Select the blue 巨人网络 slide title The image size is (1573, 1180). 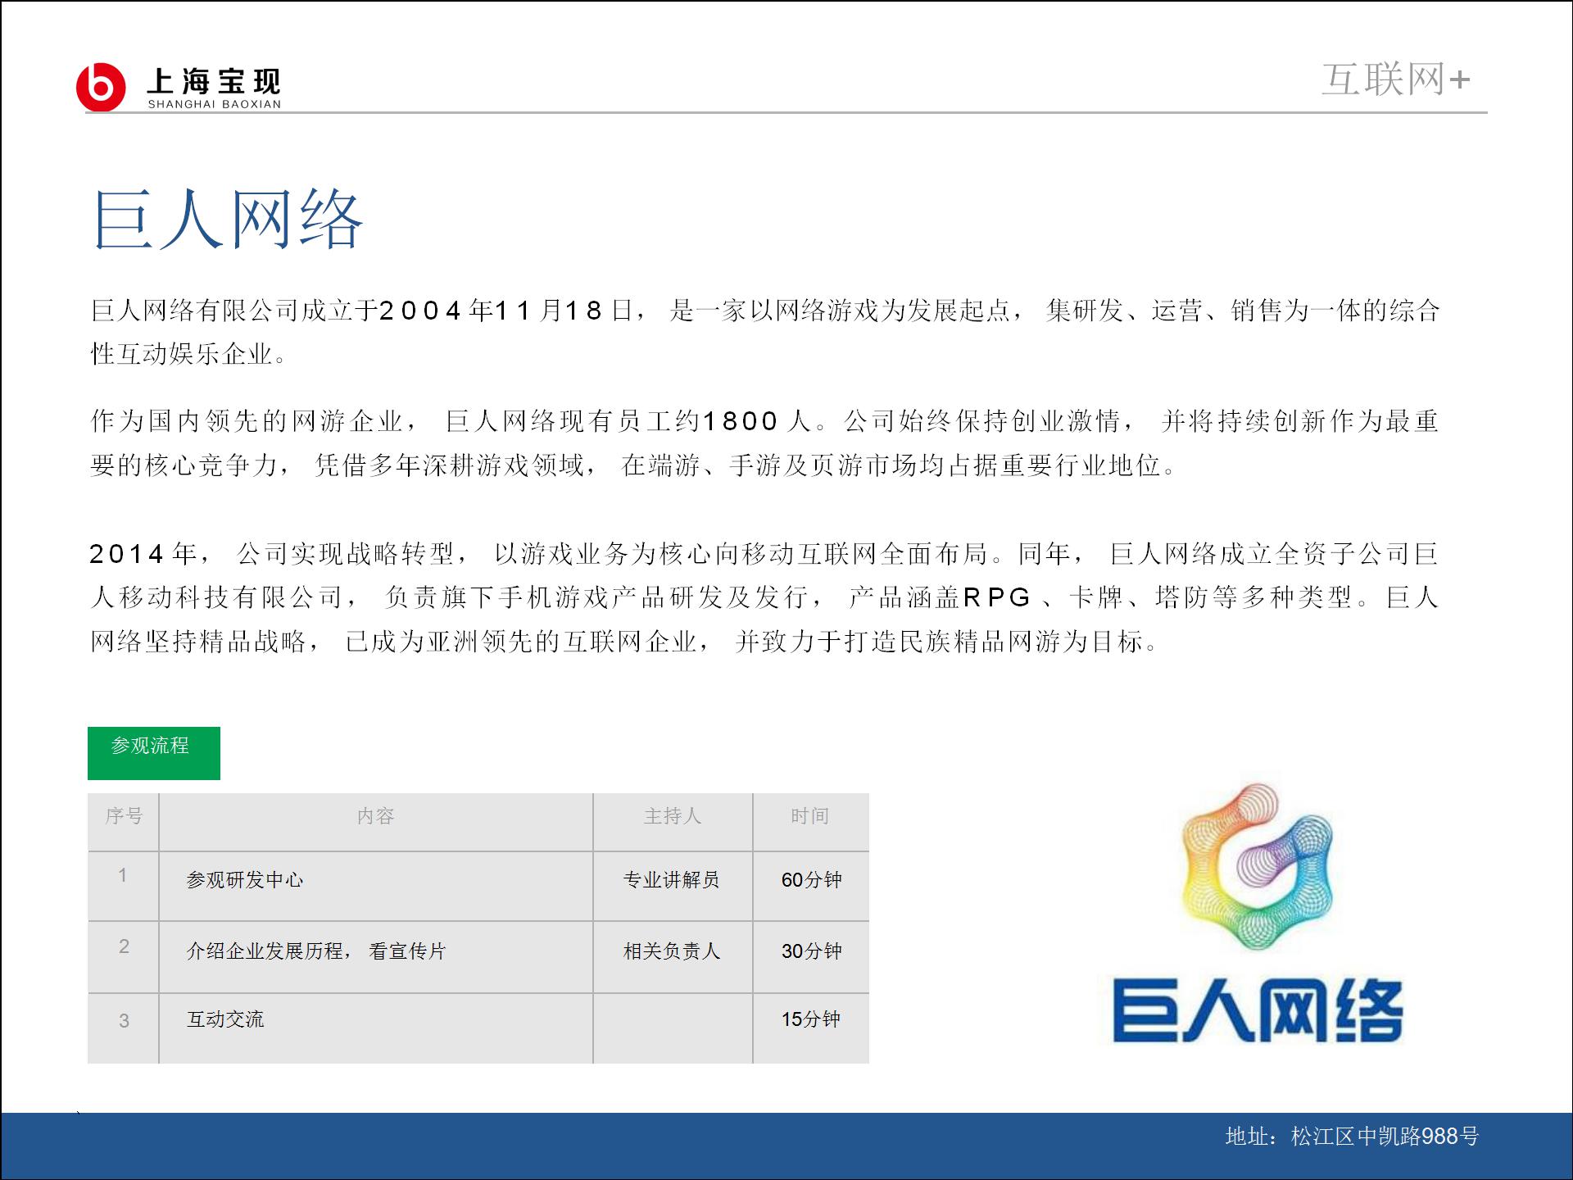pyautogui.click(x=227, y=220)
